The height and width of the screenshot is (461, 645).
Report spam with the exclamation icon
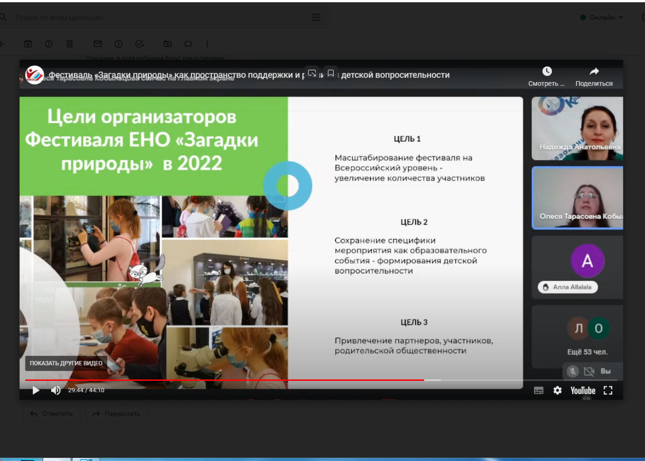pos(49,44)
